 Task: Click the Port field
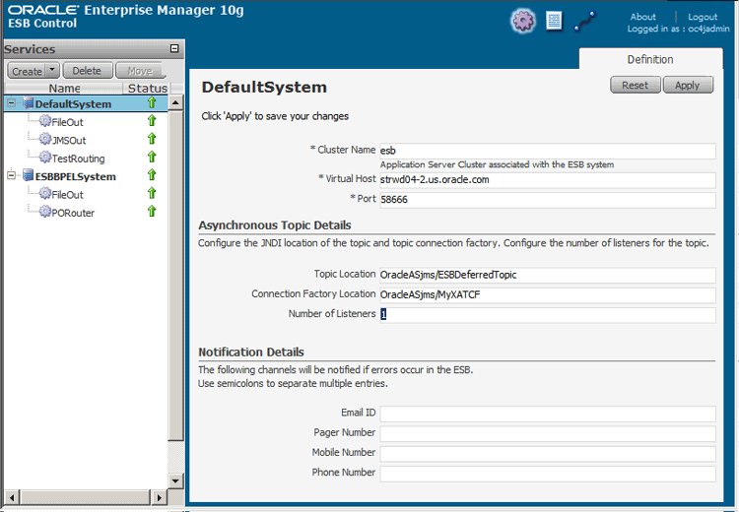(548, 200)
